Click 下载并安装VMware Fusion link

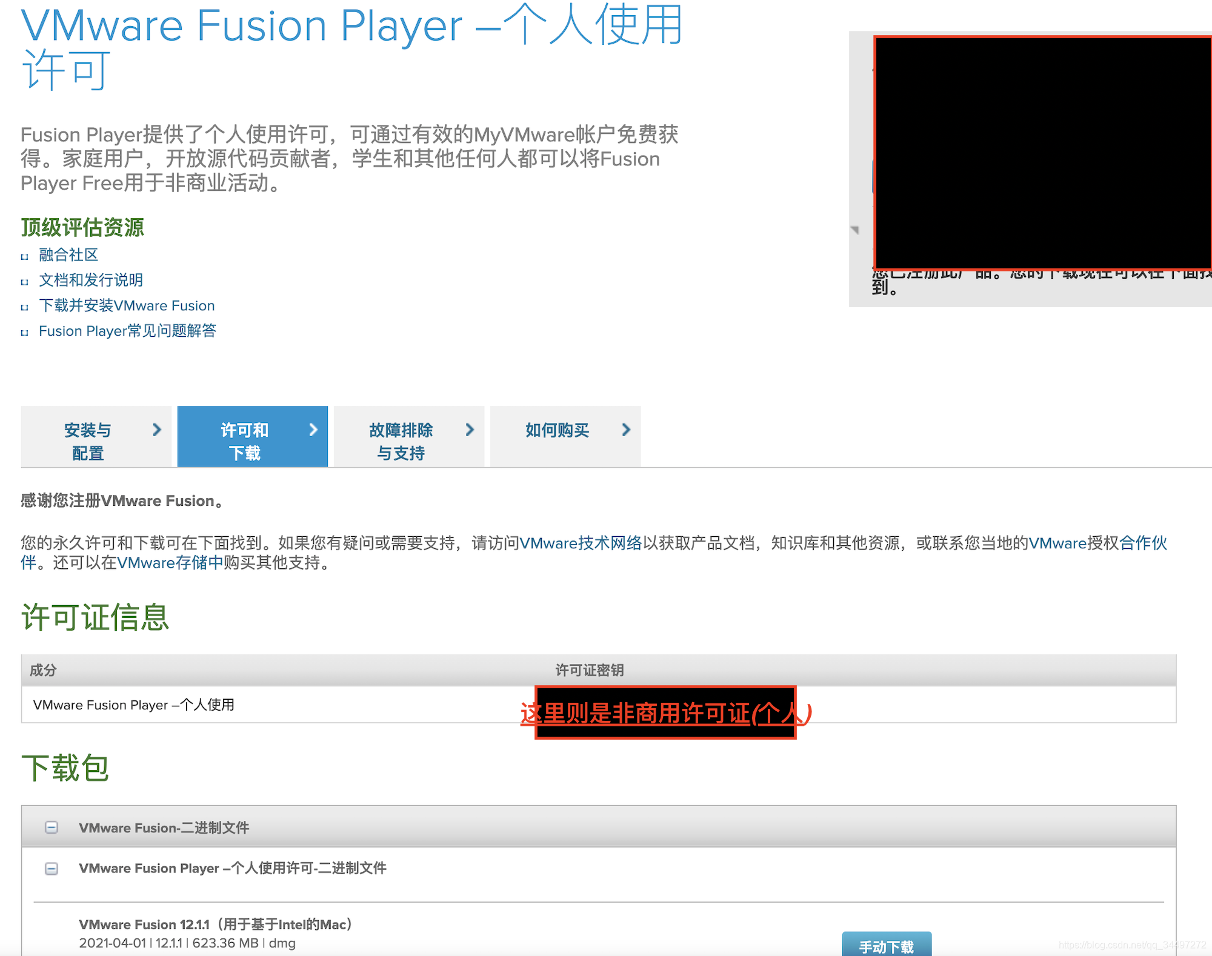point(127,306)
